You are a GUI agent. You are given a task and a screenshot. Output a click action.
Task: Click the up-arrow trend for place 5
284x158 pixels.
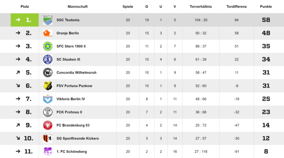18,72
